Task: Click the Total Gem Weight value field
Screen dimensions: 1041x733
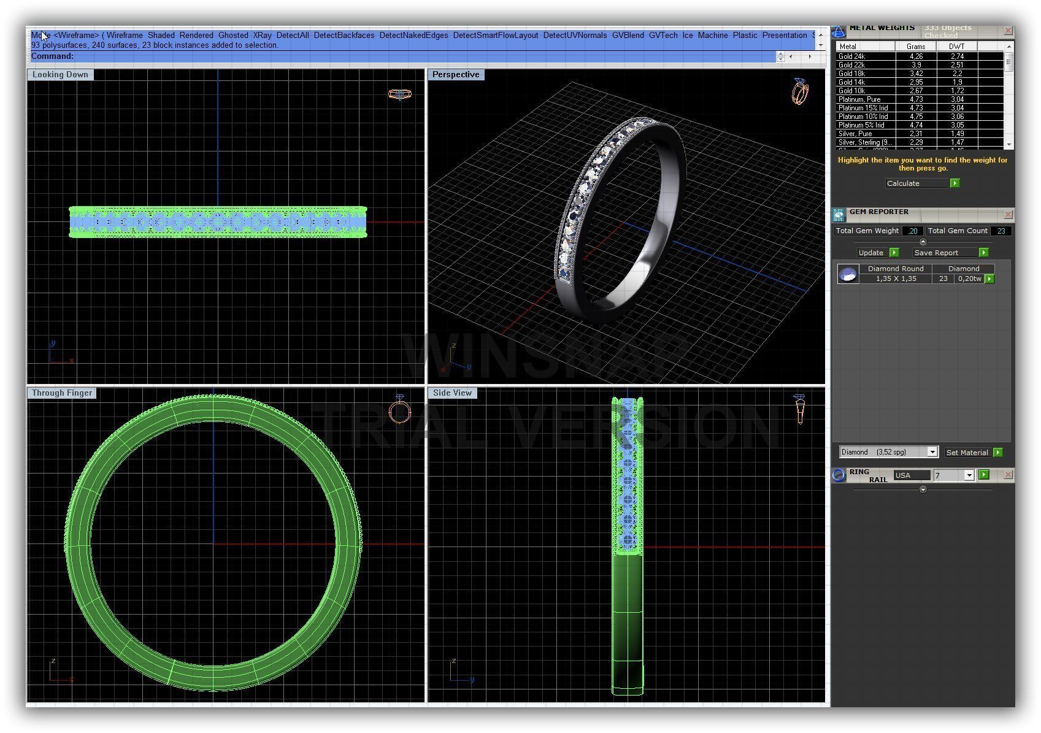Action: pos(913,231)
